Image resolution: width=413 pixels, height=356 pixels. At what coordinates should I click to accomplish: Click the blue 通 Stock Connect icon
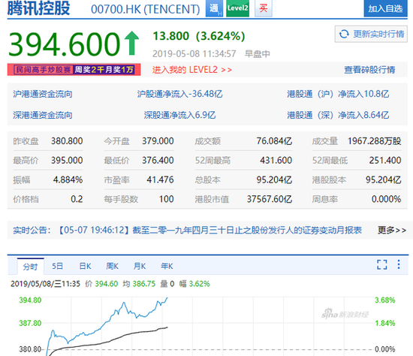point(214,8)
